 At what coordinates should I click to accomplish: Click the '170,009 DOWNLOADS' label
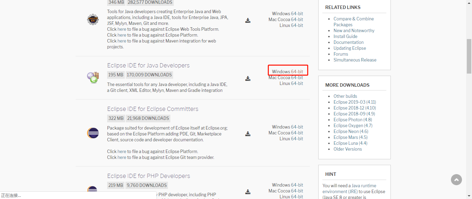click(149, 75)
